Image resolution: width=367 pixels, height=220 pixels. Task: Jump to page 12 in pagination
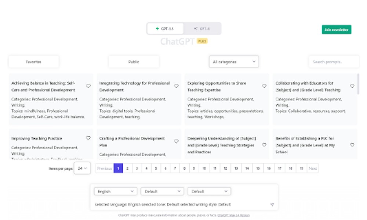pos(225,168)
